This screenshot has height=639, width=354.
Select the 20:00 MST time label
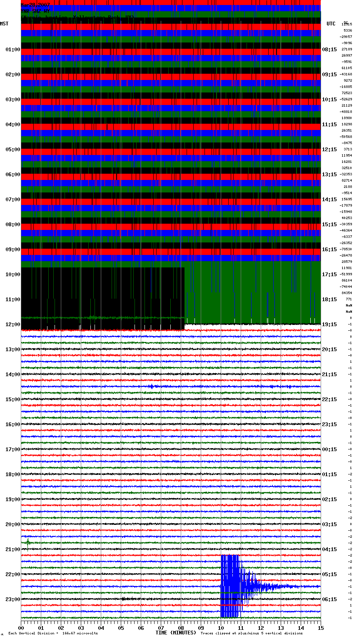[x=13, y=524]
